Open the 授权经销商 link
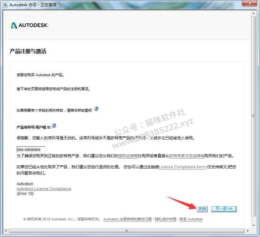Image resolution: width=260 pixels, height=237 pixels. click(128, 156)
